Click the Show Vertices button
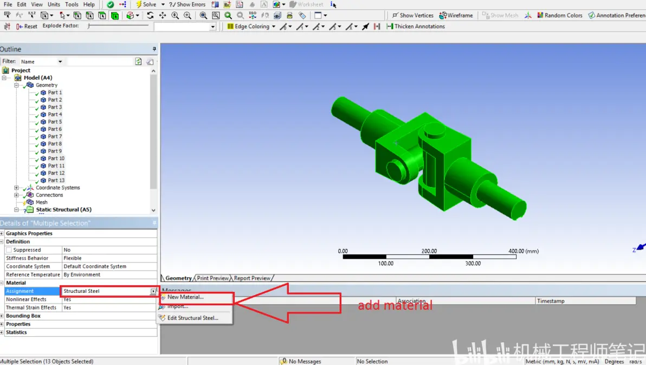This screenshot has width=646, height=365. [x=413, y=15]
